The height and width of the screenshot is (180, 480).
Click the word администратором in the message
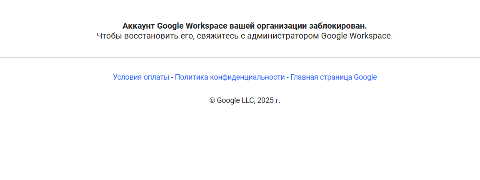[283, 36]
